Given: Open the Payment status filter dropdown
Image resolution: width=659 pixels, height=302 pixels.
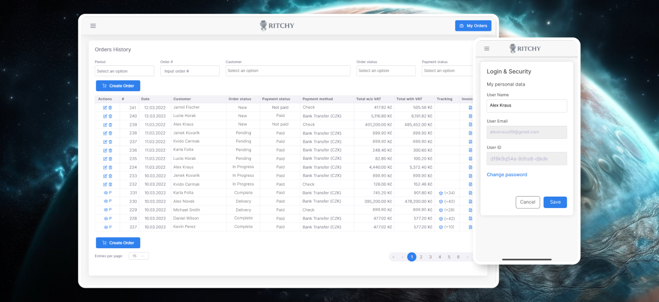Looking at the screenshot, I should (448, 71).
